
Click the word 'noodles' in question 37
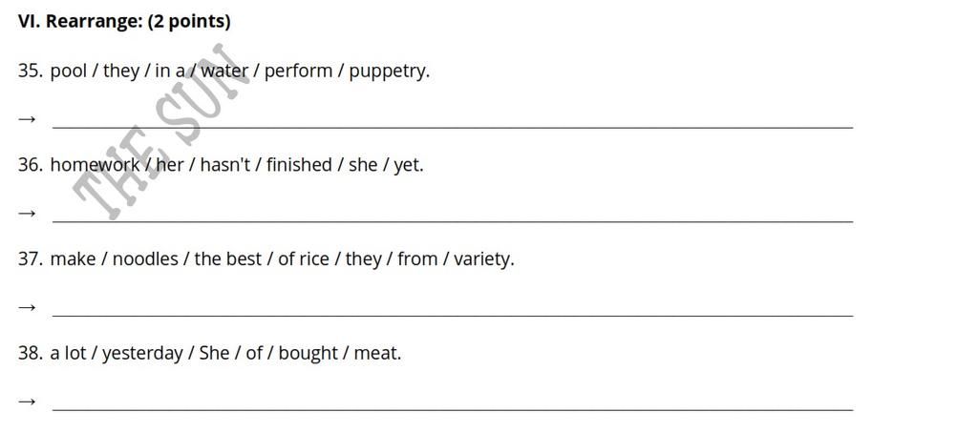click(145, 259)
